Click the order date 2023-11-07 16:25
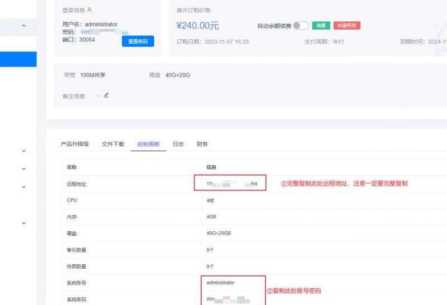Viewport: 447px width, 305px height. click(x=227, y=42)
